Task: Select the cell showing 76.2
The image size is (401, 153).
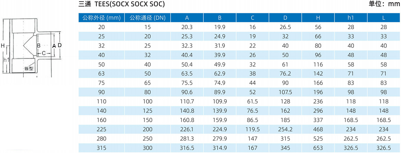Action: pyautogui.click(x=285, y=73)
